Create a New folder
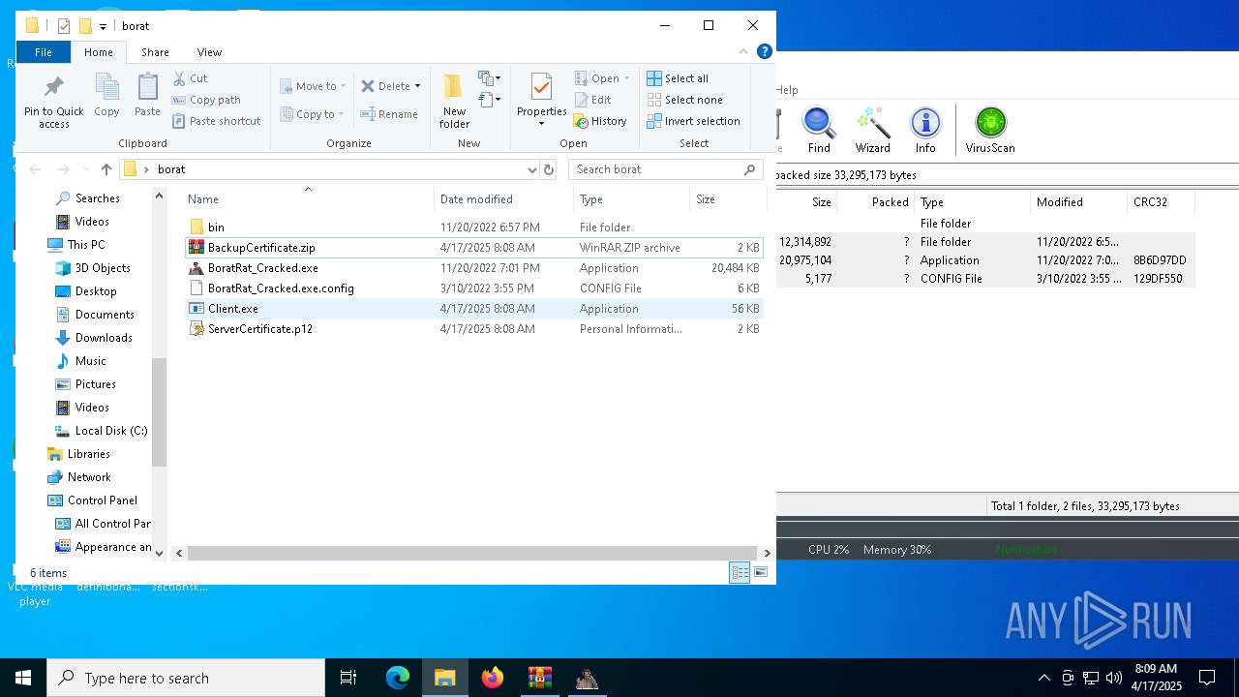Image resolution: width=1239 pixels, height=697 pixels. click(x=454, y=101)
